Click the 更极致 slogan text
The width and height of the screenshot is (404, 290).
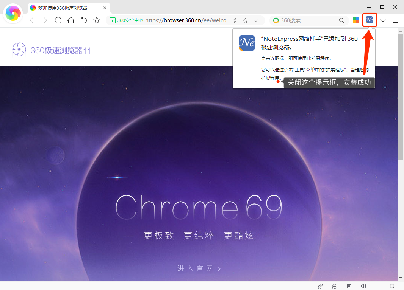click(159, 236)
